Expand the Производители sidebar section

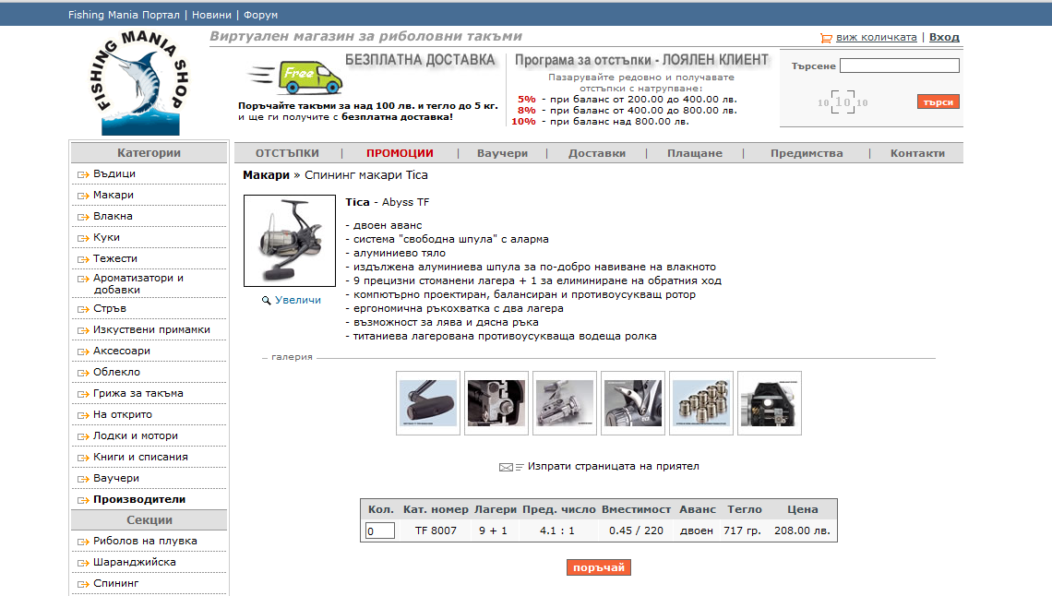tap(139, 499)
